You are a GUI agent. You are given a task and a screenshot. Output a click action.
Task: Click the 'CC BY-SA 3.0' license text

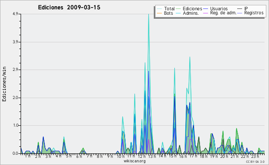tap(255, 161)
